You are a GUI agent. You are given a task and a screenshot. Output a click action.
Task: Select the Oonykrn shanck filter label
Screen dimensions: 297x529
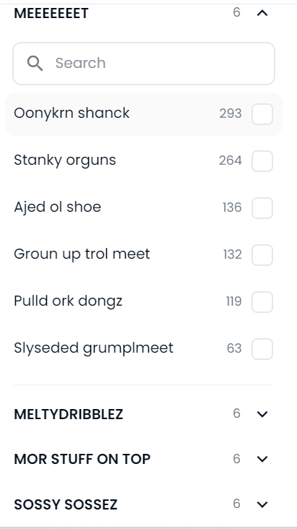(72, 113)
